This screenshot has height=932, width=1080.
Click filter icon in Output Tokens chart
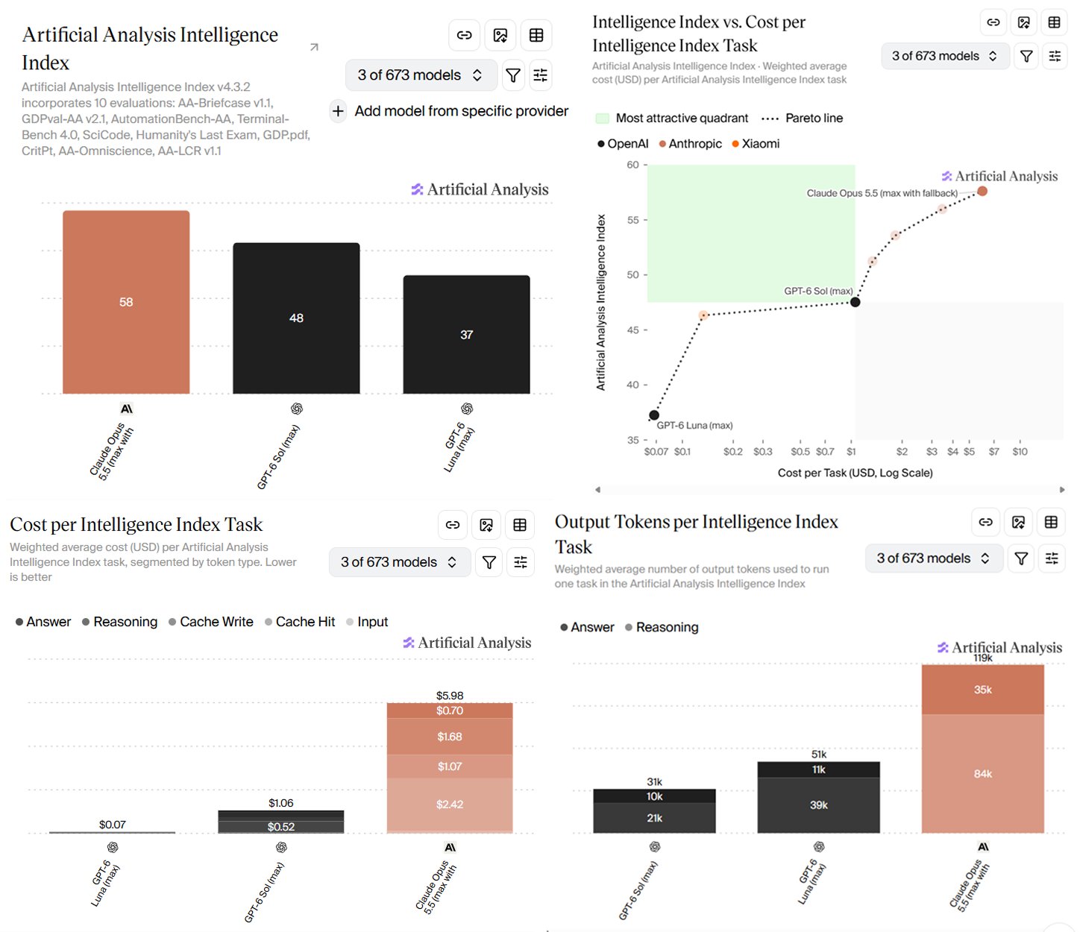pyautogui.click(x=1021, y=558)
